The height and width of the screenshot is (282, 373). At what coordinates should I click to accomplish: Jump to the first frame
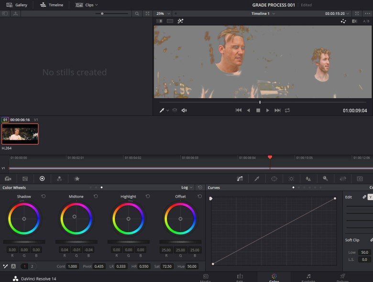[x=238, y=110]
